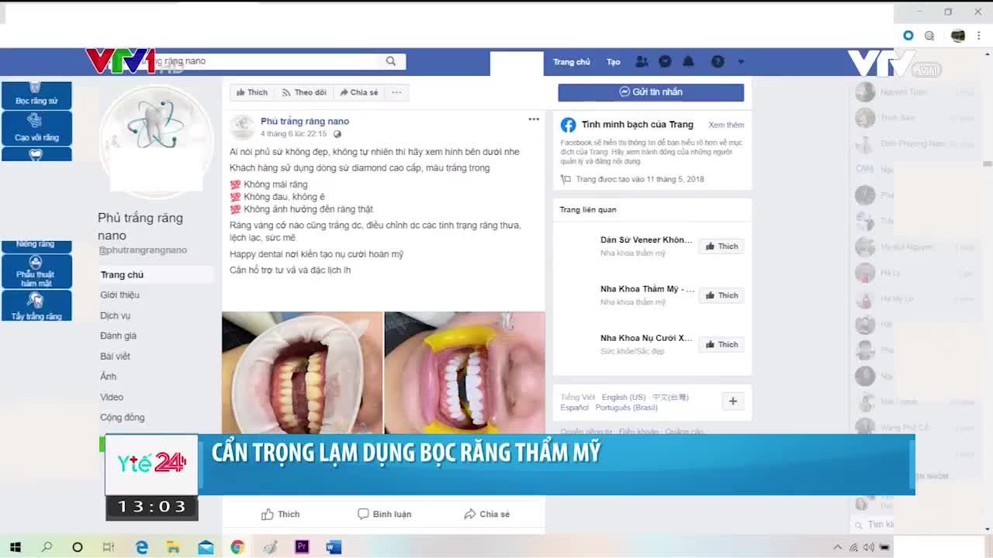993x558 pixels.
Task: Open Messenger via the chat bubble icon
Action: pyautogui.click(x=665, y=61)
